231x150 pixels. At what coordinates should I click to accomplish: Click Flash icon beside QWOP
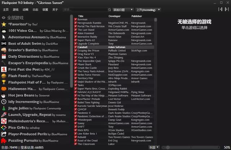(75, 109)
